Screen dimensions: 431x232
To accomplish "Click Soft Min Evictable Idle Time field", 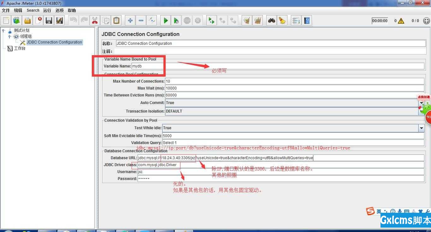I will [x=293, y=136].
